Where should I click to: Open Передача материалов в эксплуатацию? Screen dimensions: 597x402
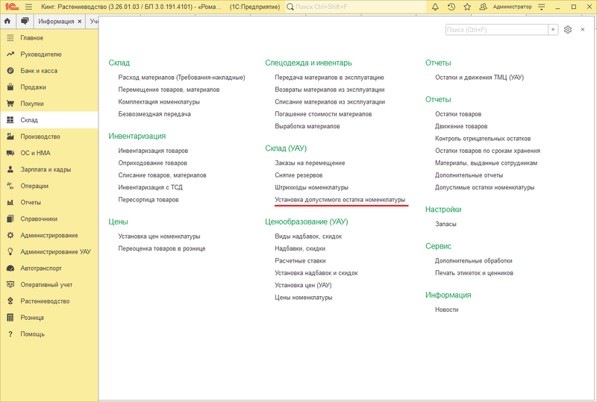pos(329,78)
